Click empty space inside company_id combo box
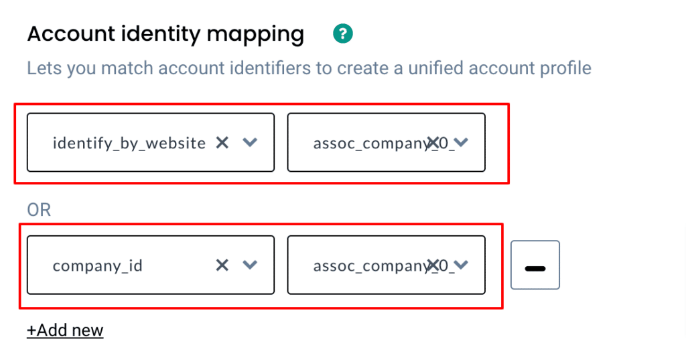Image resolution: width=686 pixels, height=359 pixels. tap(180, 265)
